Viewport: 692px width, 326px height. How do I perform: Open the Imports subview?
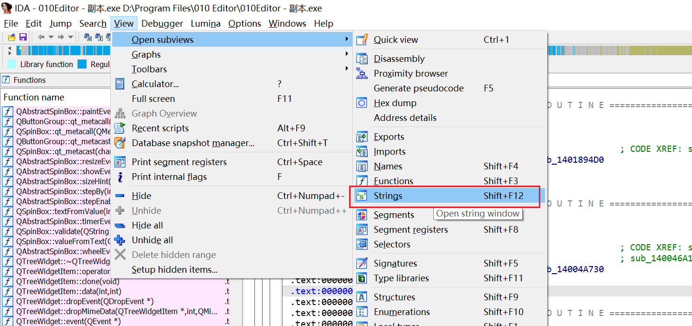tap(449, 151)
